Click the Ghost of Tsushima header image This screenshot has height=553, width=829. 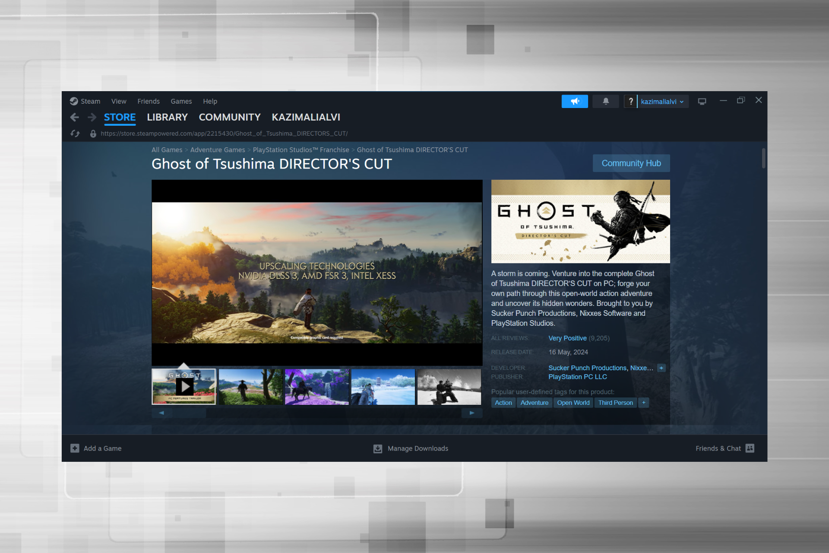[580, 221]
